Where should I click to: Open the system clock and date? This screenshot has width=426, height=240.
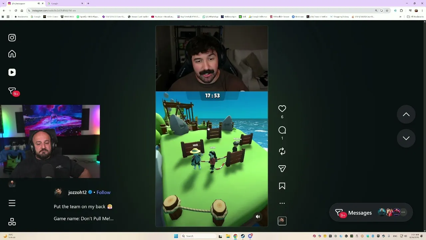(415, 236)
